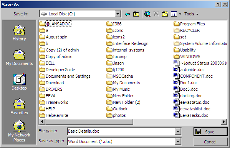
Task: Go to Desktop in places bar
Action: click(x=19, y=81)
